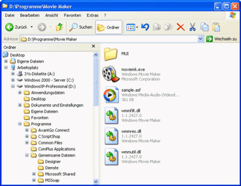Viewport: 241px width, 186px height.
Task: Click the Wechseln zu go button
Action: (223, 39)
